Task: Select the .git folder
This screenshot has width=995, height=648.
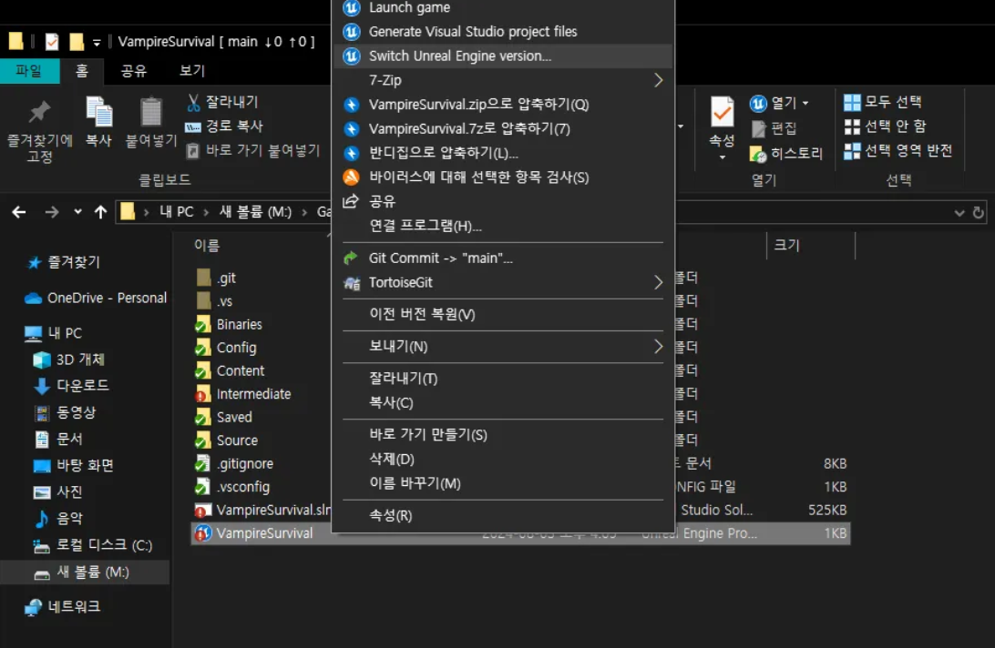Action: [x=216, y=278]
